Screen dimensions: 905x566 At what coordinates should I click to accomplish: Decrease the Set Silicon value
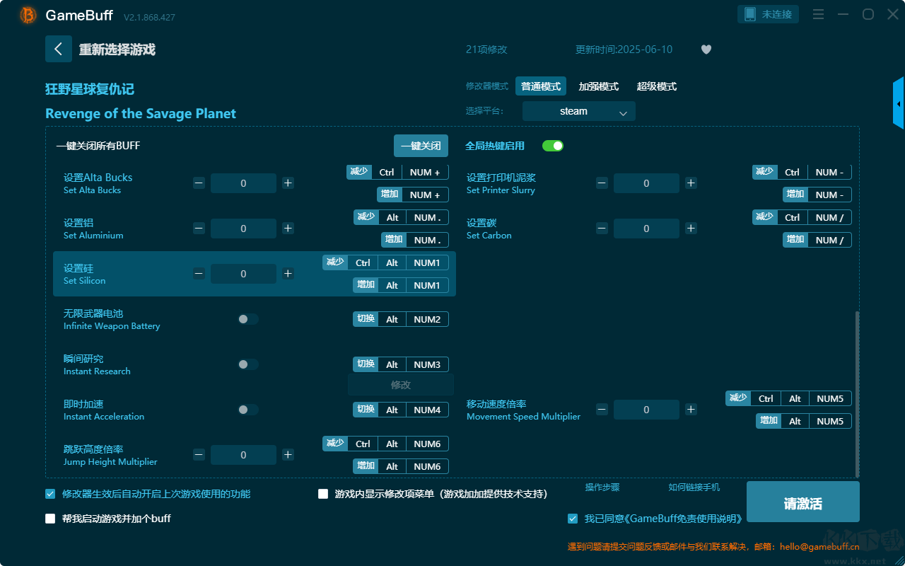tap(199, 274)
